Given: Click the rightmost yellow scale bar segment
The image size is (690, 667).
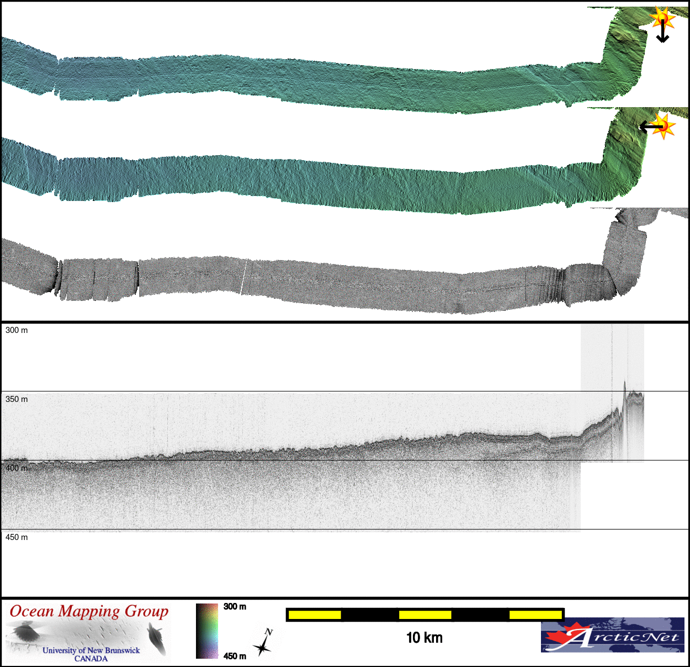Looking at the screenshot, I should coord(535,615).
